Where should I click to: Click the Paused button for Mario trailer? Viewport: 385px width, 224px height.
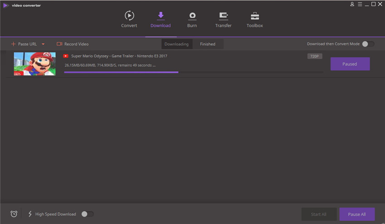pos(350,64)
